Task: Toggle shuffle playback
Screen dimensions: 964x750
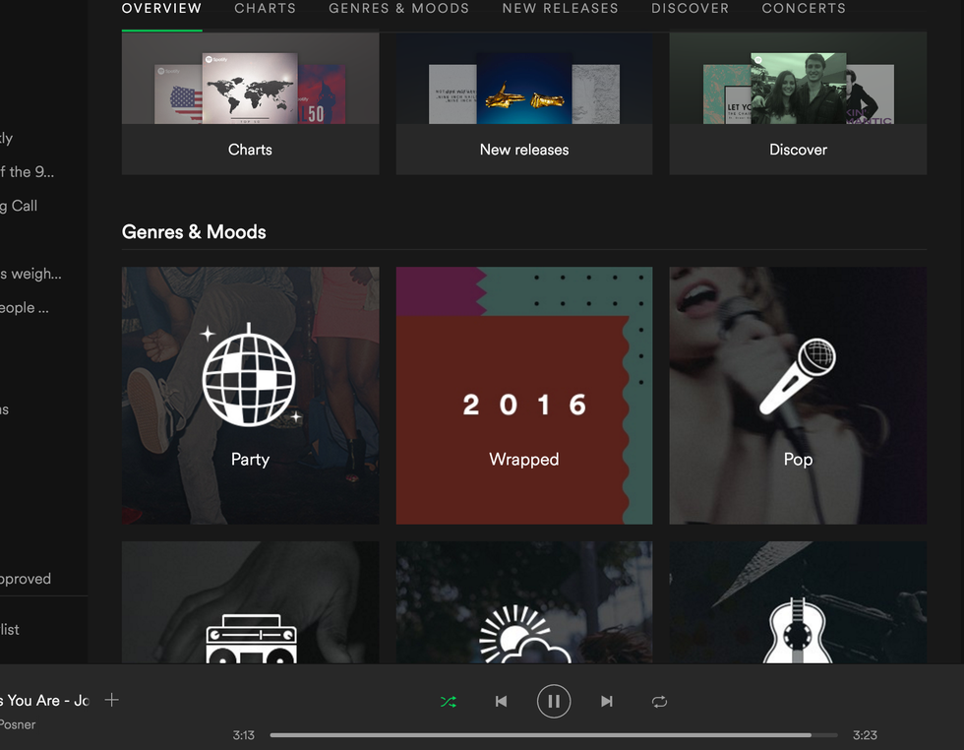Action: point(449,702)
